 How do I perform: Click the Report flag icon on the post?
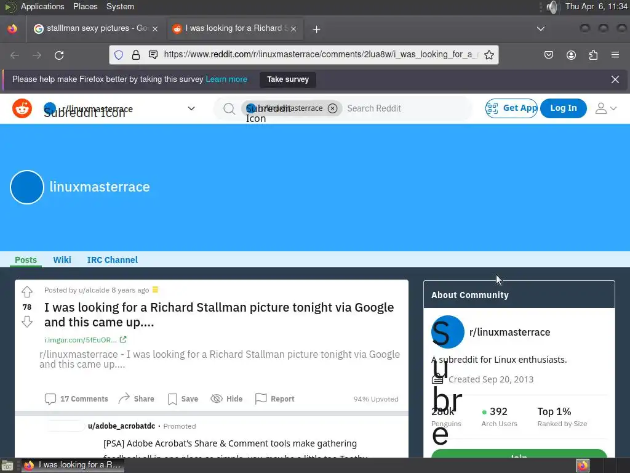point(261,398)
